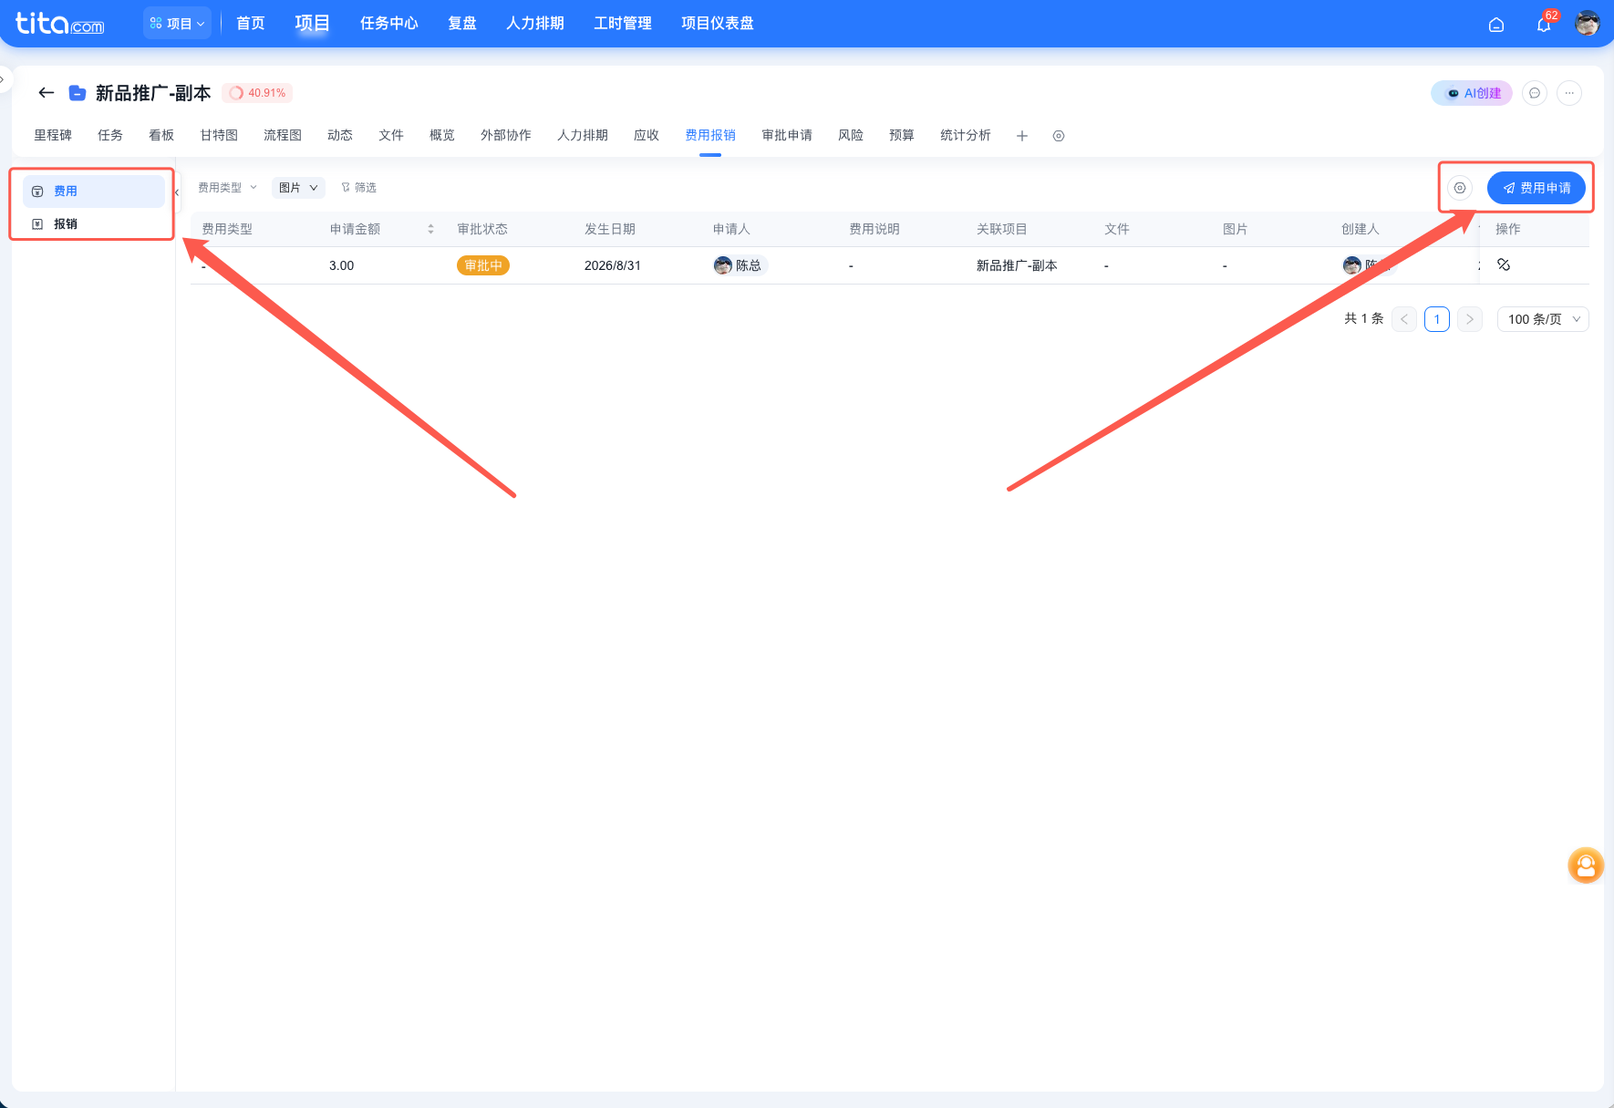Screen dimensions: 1614x1108
Task: Click the 审批中 status tag
Action: click(x=483, y=265)
